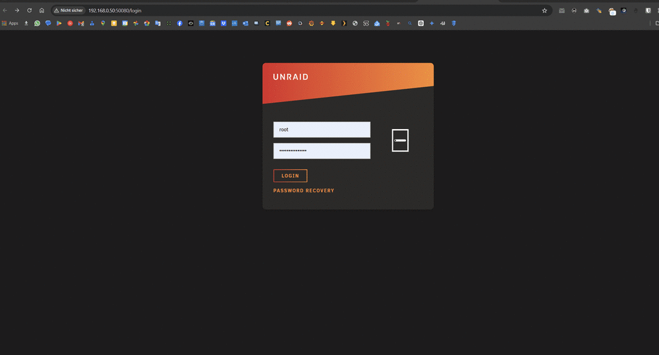
Task: Click the 'Nicht sicher' security warning chip
Action: click(x=69, y=11)
